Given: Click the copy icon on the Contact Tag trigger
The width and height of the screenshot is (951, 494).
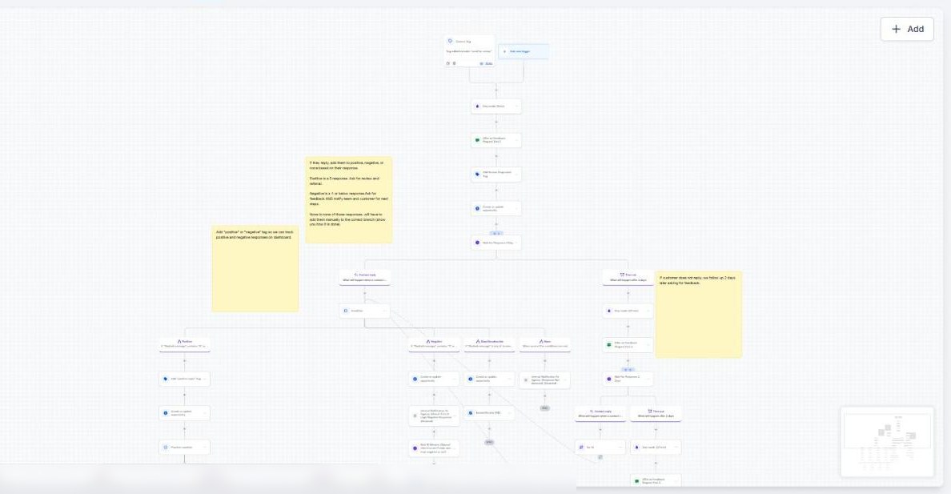Looking at the screenshot, I should click(448, 63).
